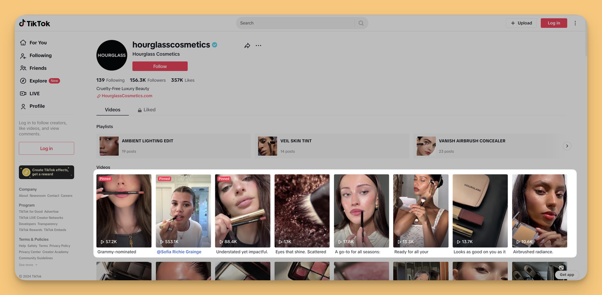Open Contact footer link
The width and height of the screenshot is (602, 295).
(53, 196)
